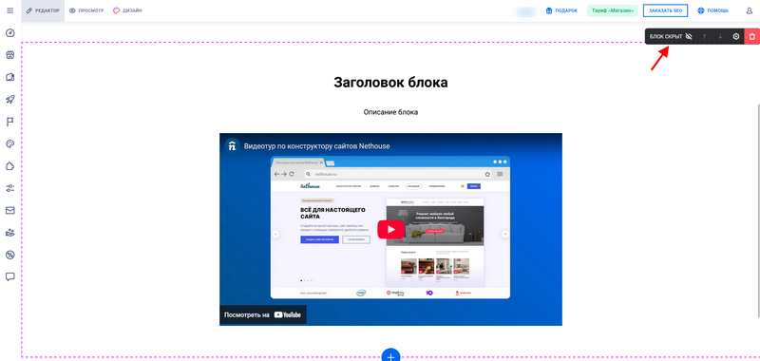Image resolution: width=760 pixels, height=361 pixels.
Task: Switch to the ДИЗАЙН tab
Action: coord(127,10)
